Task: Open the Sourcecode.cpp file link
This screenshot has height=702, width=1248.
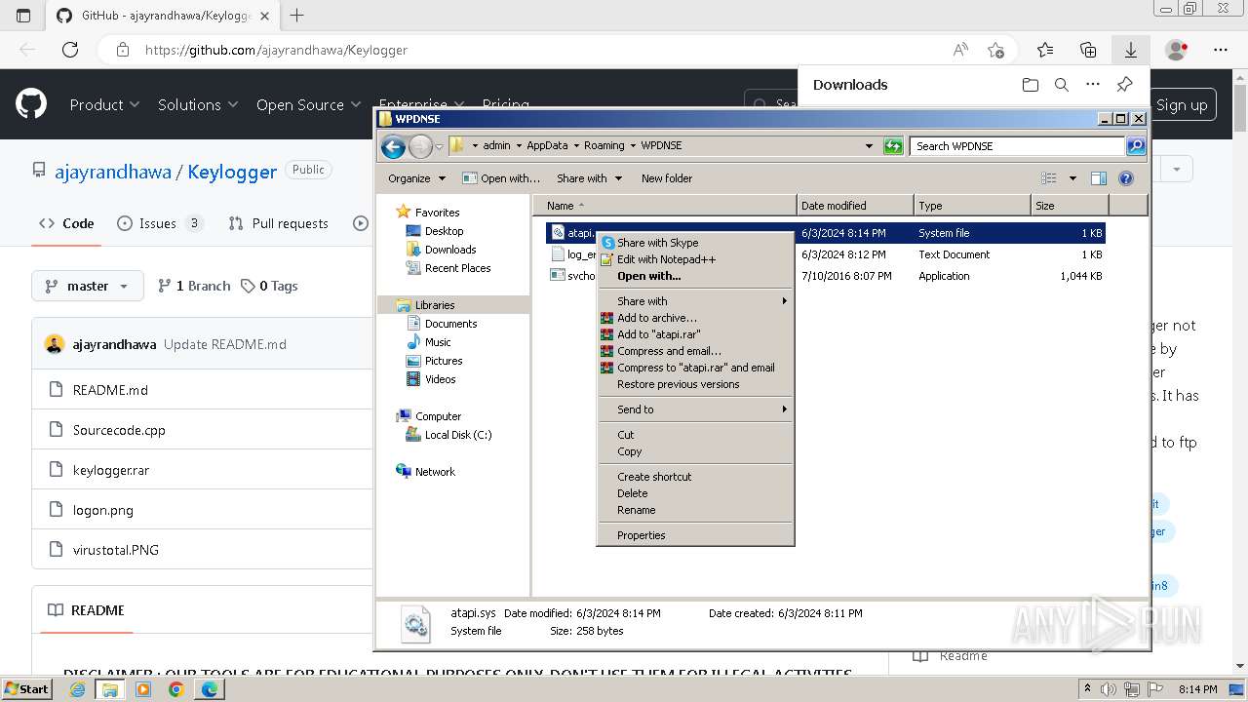Action: pos(119,430)
